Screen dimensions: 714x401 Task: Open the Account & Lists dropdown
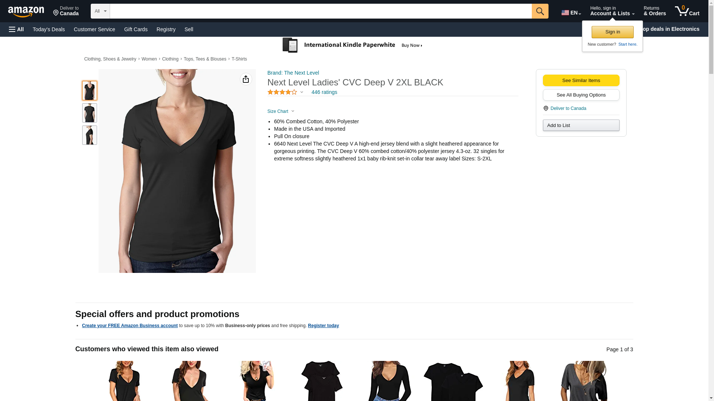pos(612,11)
